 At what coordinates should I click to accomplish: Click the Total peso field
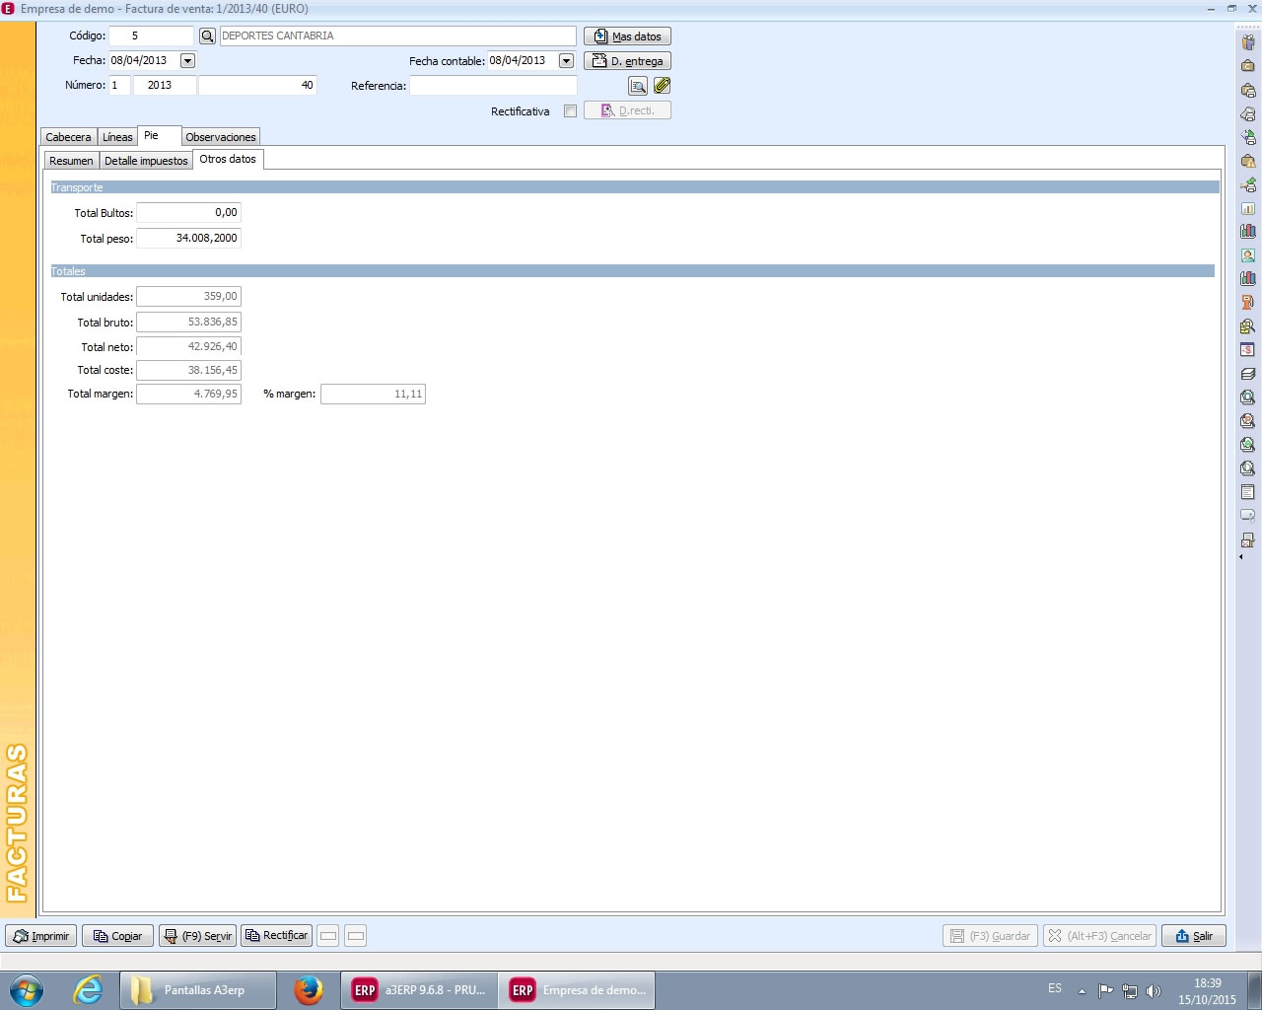(x=188, y=239)
